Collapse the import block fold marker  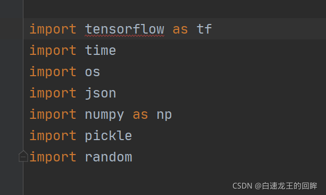23,156
